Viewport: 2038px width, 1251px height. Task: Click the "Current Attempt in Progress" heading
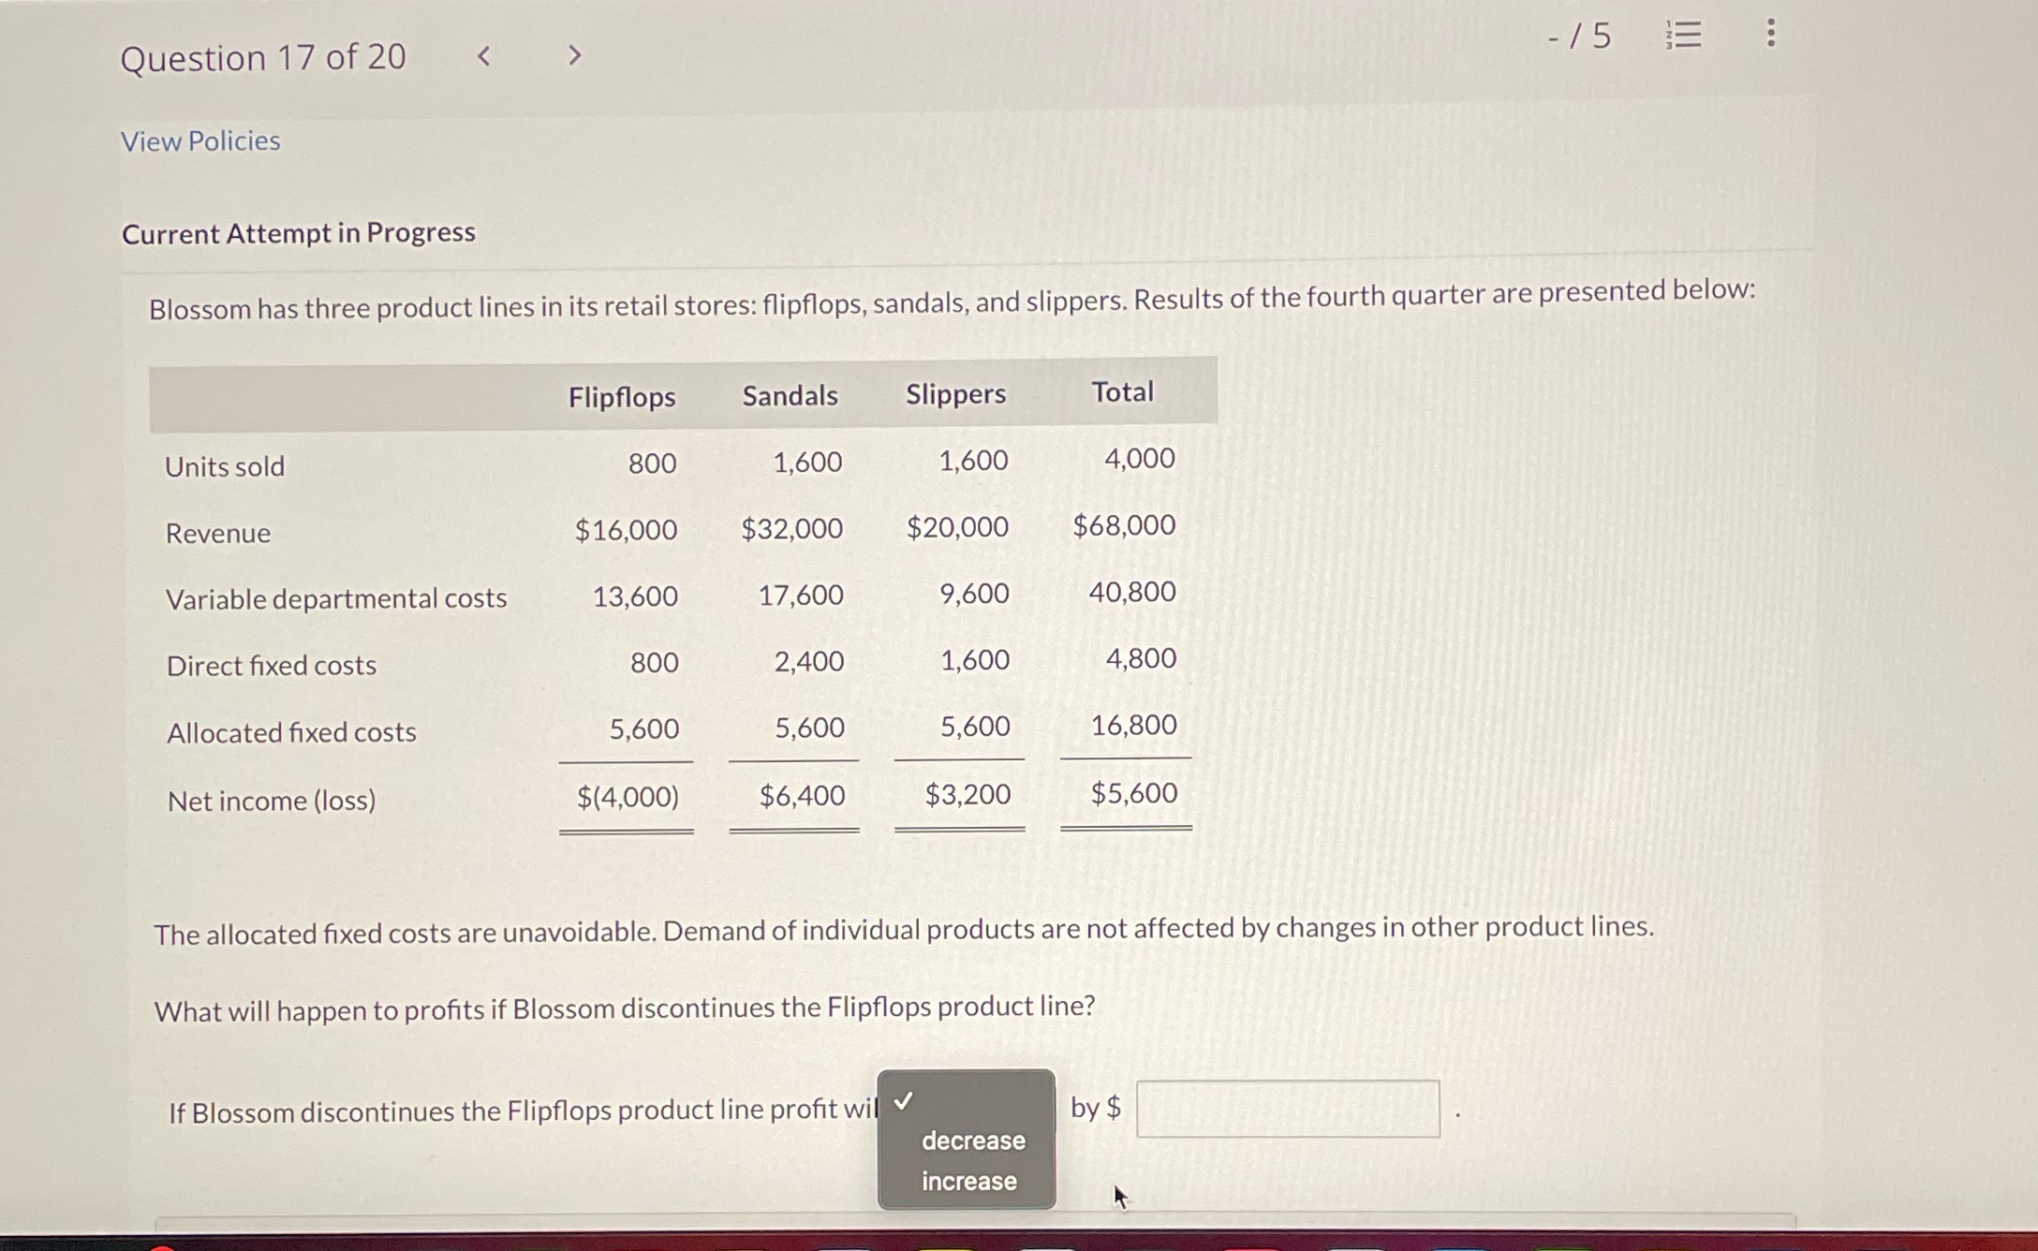pyautogui.click(x=300, y=232)
